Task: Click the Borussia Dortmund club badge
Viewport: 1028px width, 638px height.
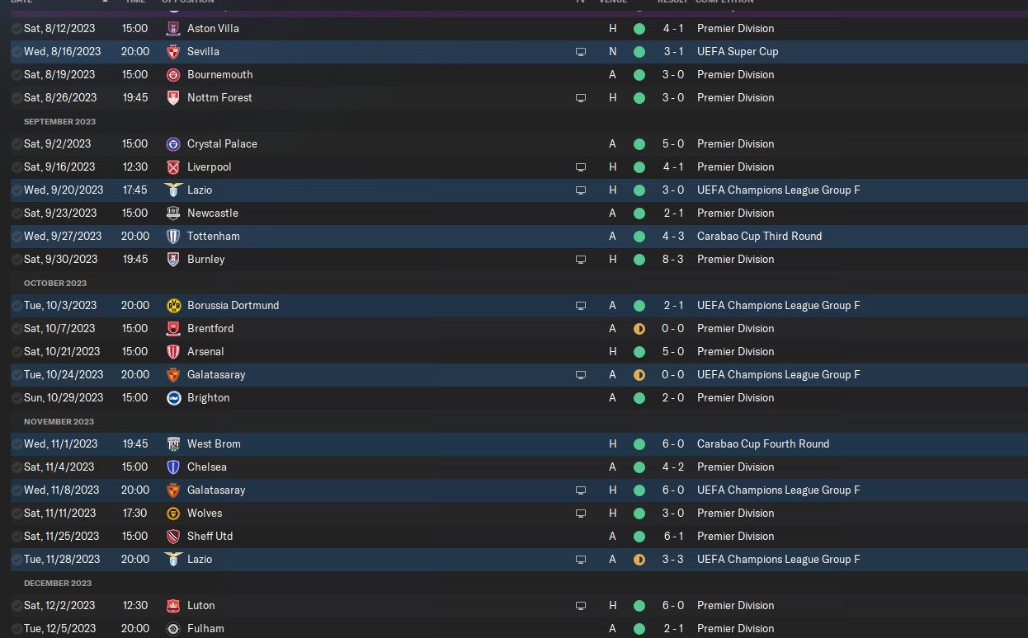Action: pyautogui.click(x=173, y=305)
